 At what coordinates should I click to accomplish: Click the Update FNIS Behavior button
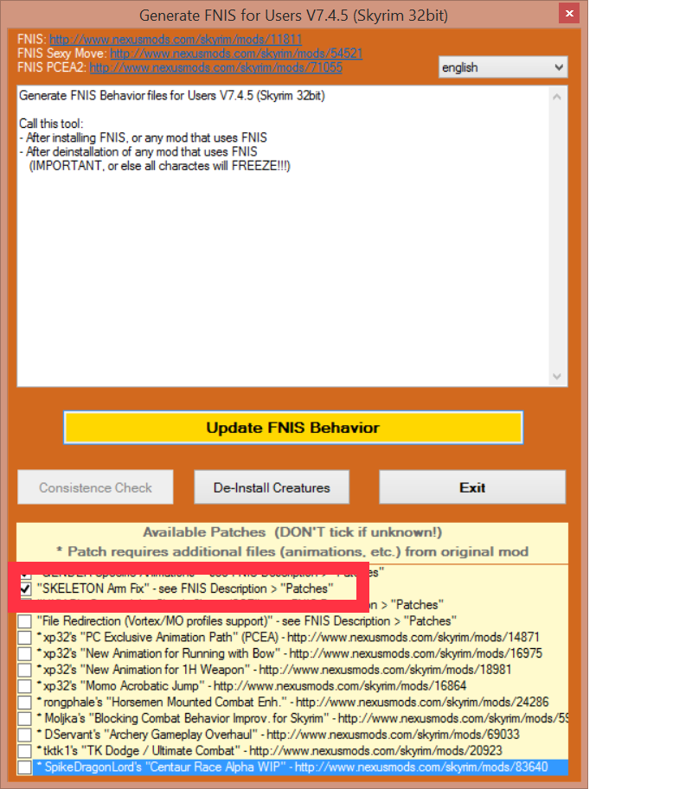[293, 428]
